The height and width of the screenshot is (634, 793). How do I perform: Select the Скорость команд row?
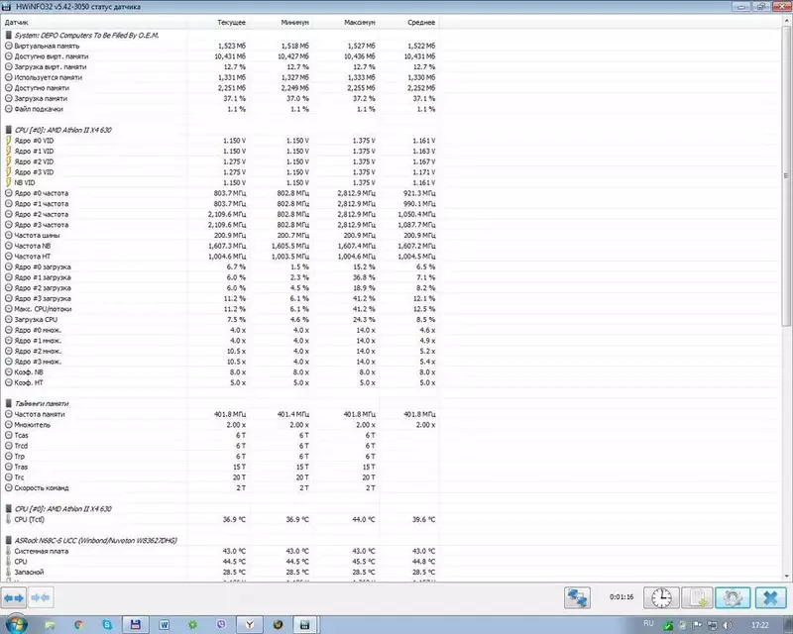pos(220,488)
